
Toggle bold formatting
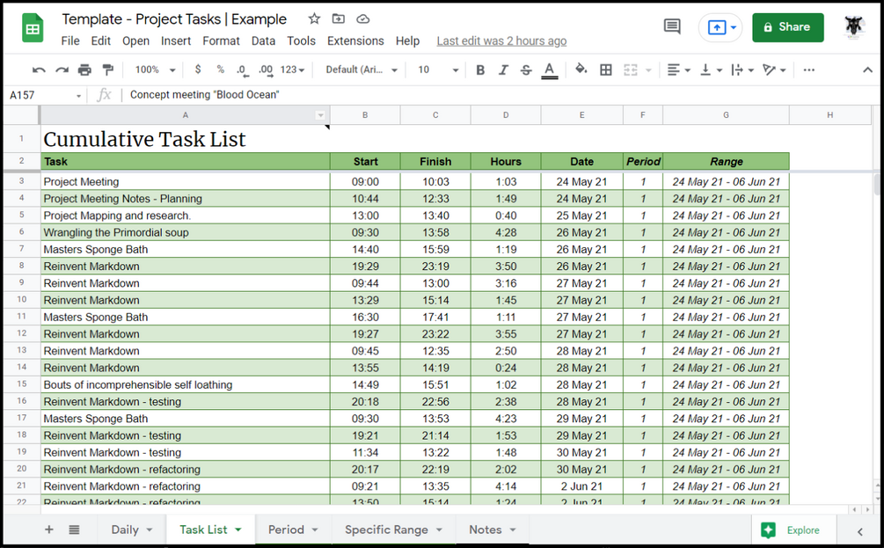pos(480,69)
